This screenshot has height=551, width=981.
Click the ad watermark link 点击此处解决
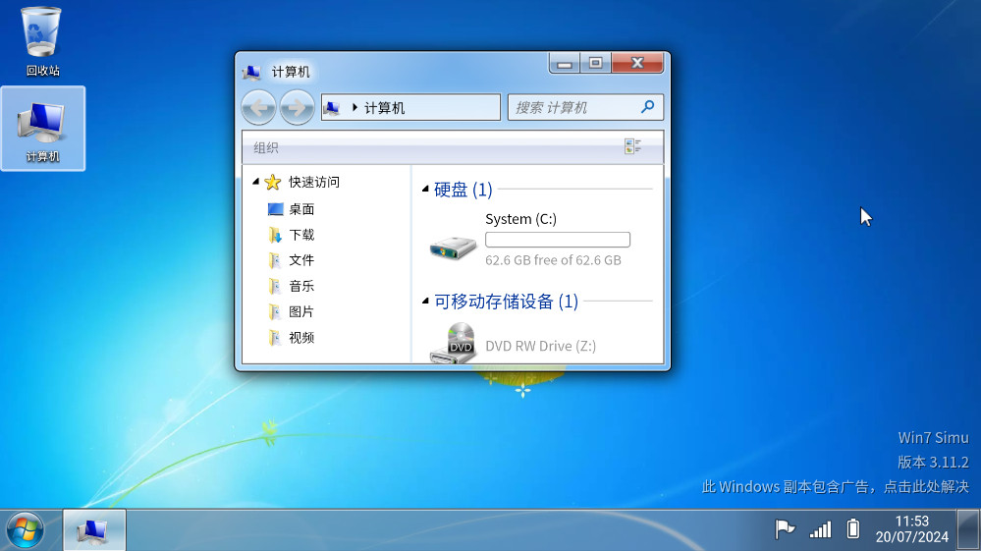pyautogui.click(x=925, y=486)
